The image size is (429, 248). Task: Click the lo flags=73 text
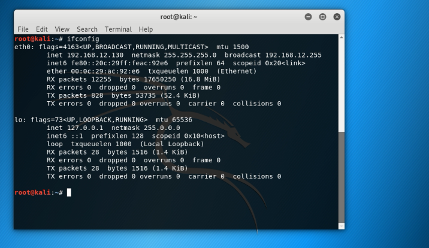click(x=47, y=120)
